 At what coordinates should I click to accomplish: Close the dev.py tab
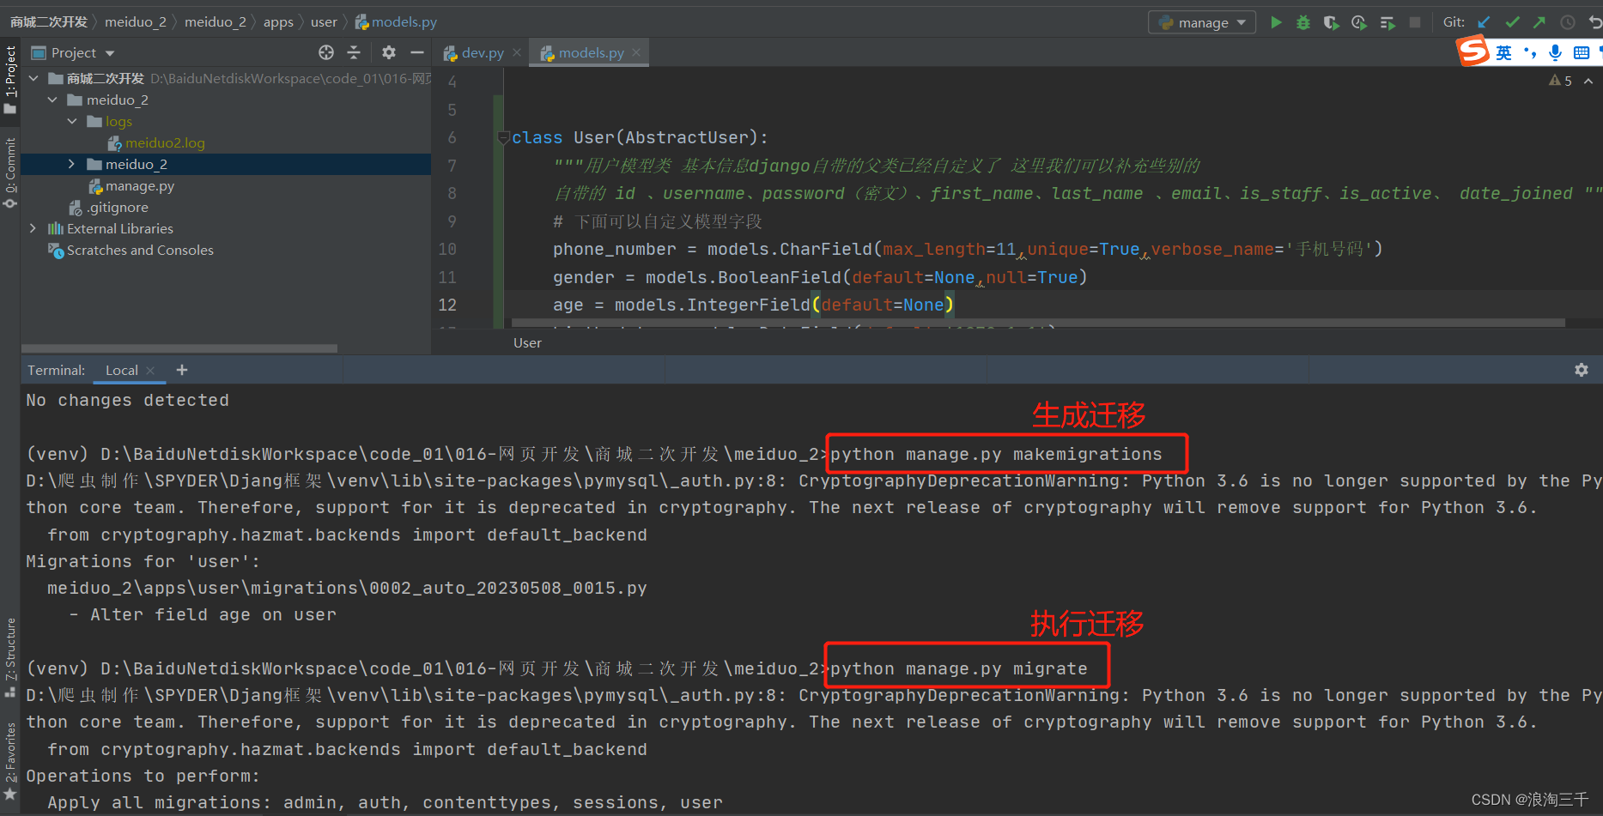(x=517, y=52)
